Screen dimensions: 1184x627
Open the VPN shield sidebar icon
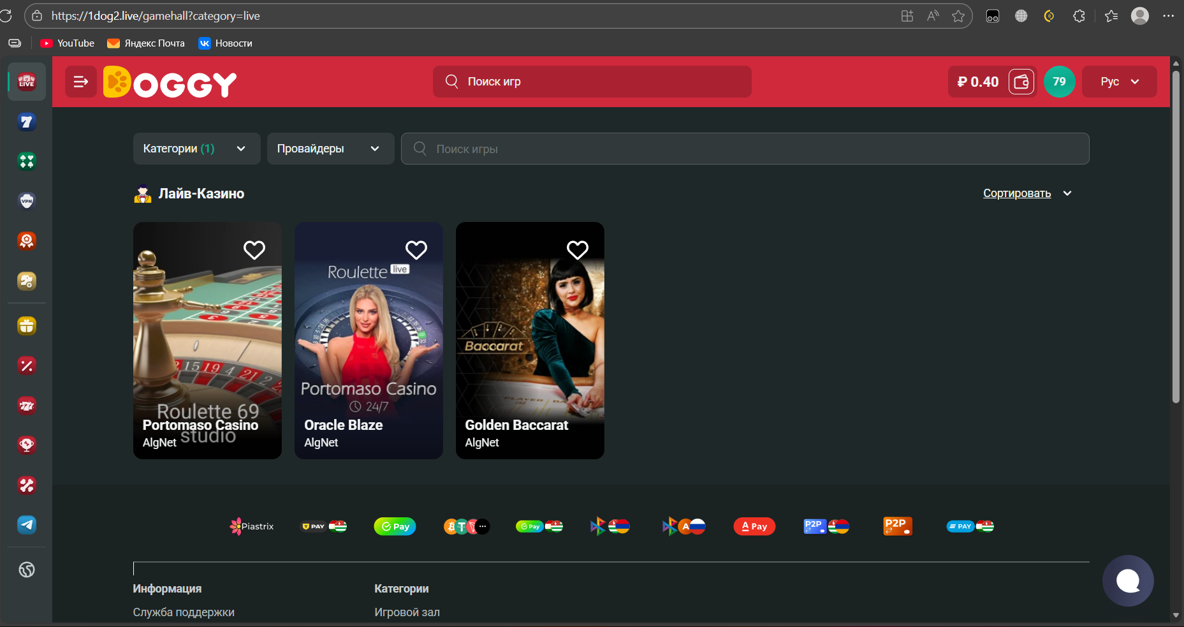(x=27, y=201)
